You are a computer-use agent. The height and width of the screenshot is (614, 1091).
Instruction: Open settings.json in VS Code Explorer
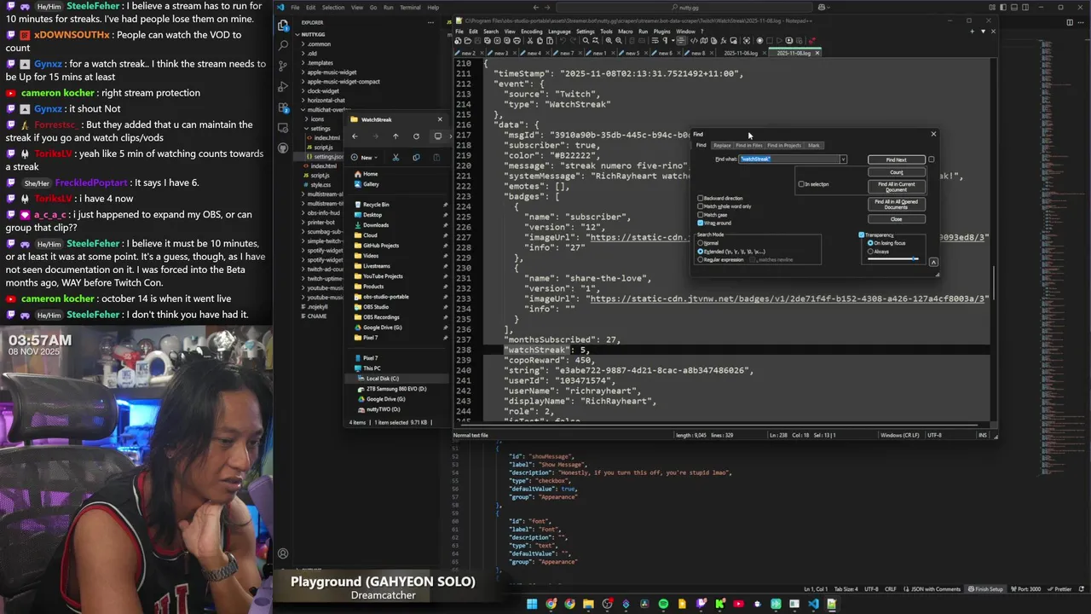pyautogui.click(x=328, y=157)
